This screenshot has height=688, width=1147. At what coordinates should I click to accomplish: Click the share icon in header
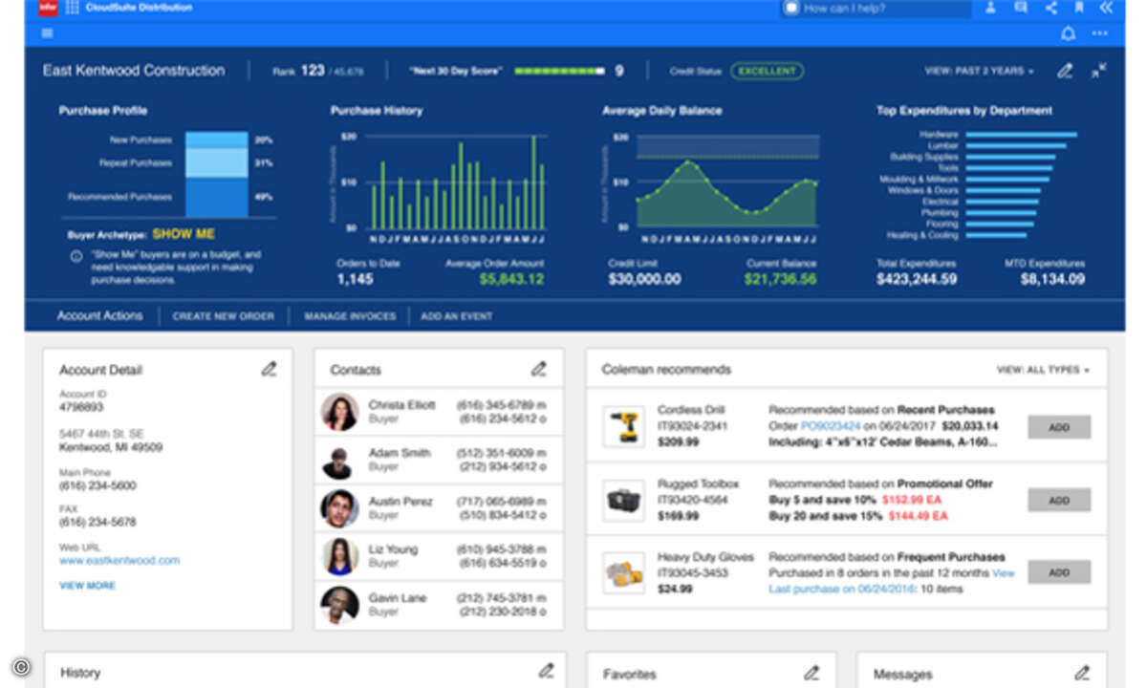click(1050, 8)
